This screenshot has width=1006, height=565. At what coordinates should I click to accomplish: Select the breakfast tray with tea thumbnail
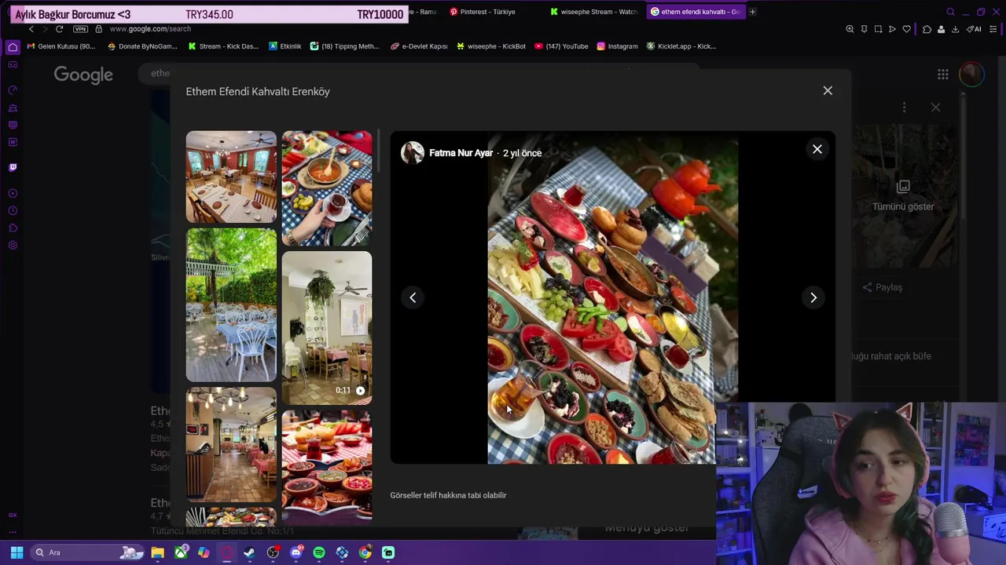(x=327, y=188)
